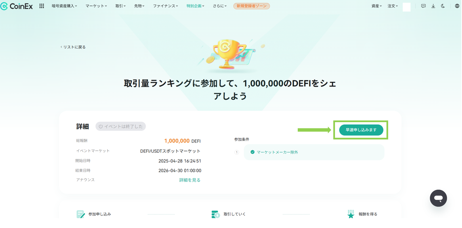Click the download app icon
This screenshot has width=462, height=228.
(433, 6)
